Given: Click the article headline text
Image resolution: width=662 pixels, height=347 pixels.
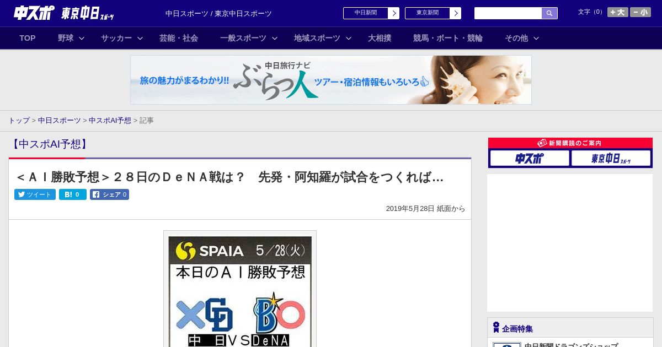Looking at the screenshot, I should [x=229, y=177].
